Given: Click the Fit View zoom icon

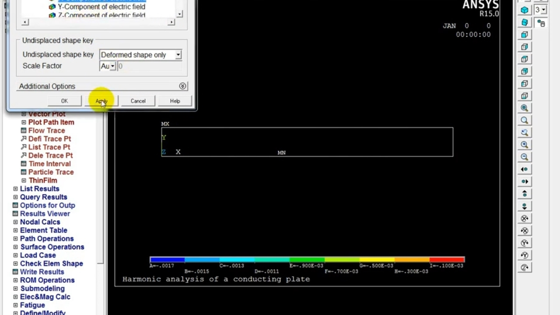Looking at the screenshot, I should (525, 108).
